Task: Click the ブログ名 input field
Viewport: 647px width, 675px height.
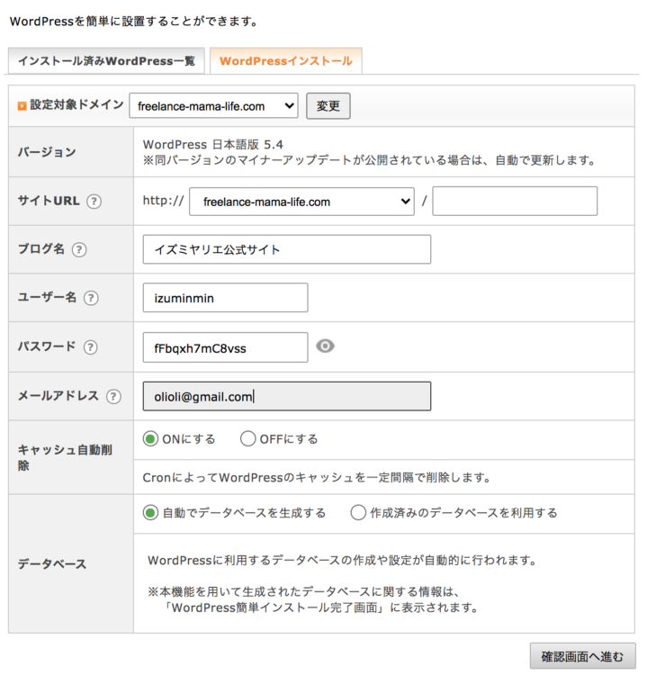Action: tap(287, 249)
